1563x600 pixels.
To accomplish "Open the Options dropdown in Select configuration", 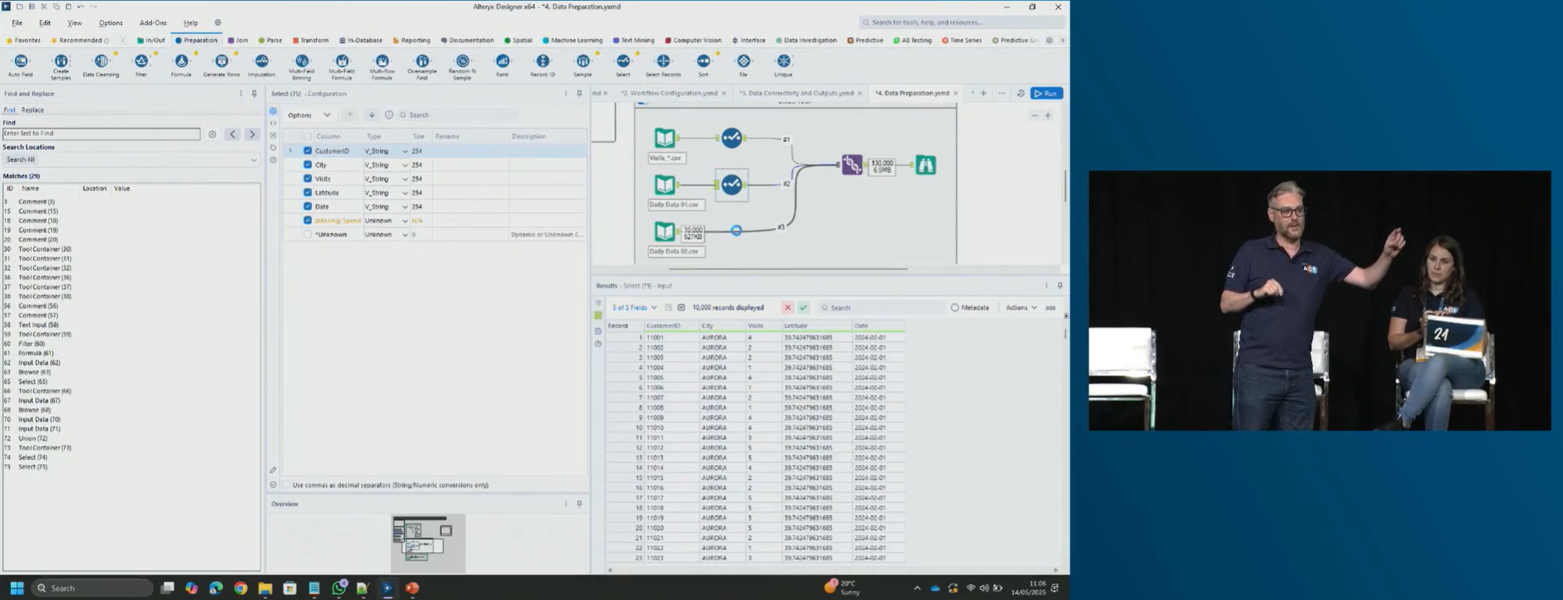I will click(309, 115).
